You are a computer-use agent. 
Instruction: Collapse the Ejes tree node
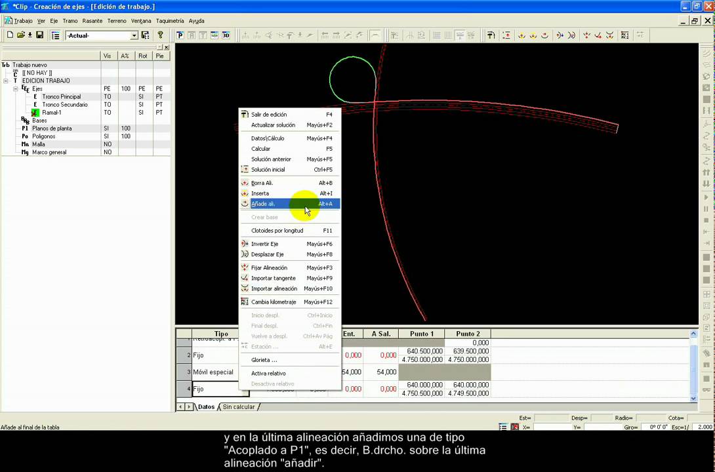pos(16,88)
